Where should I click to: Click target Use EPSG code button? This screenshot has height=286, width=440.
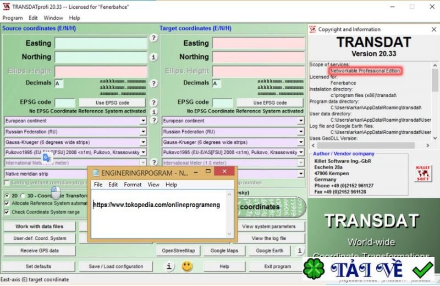270,102
